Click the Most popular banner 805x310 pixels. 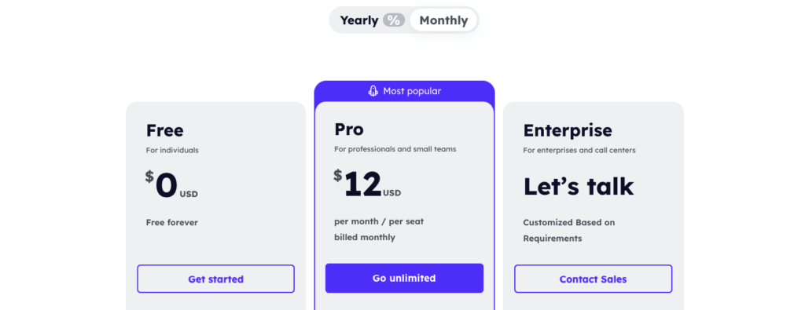[405, 91]
